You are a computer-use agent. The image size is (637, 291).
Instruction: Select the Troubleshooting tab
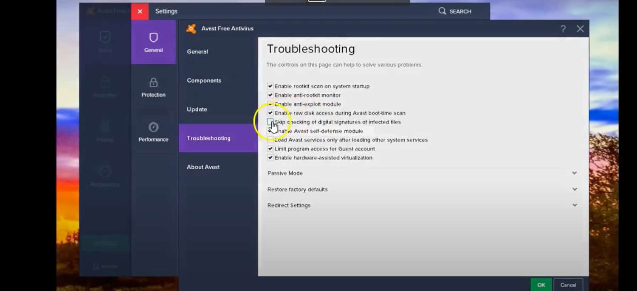coord(218,138)
